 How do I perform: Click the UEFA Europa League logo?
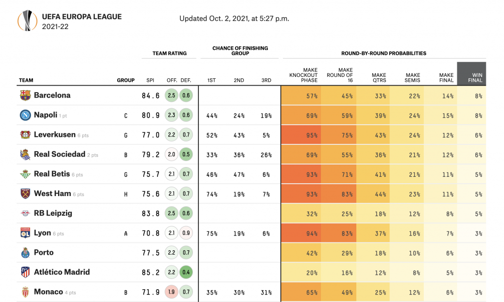pyautogui.click(x=27, y=21)
